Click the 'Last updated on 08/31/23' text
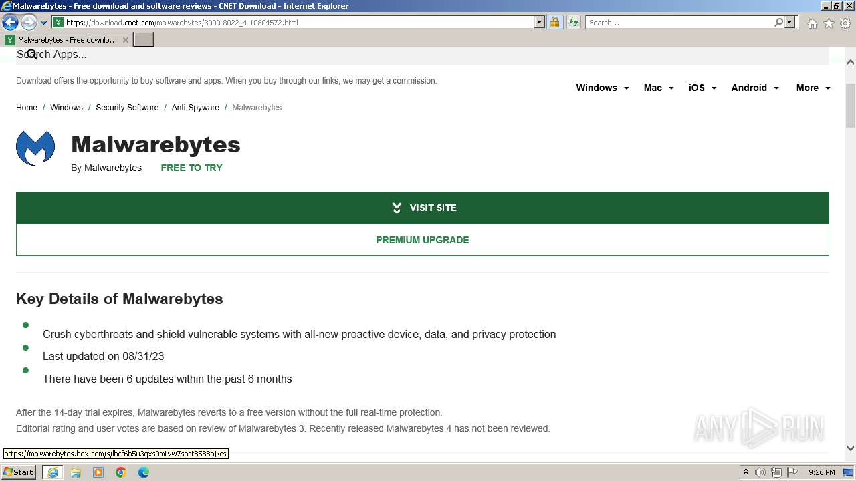This screenshot has width=856, height=481. [104, 356]
